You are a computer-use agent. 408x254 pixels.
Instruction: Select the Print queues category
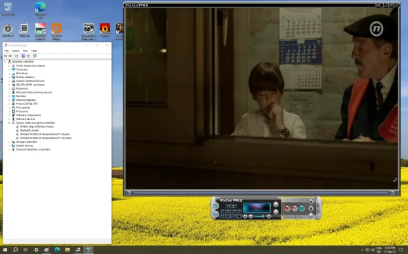click(x=23, y=107)
